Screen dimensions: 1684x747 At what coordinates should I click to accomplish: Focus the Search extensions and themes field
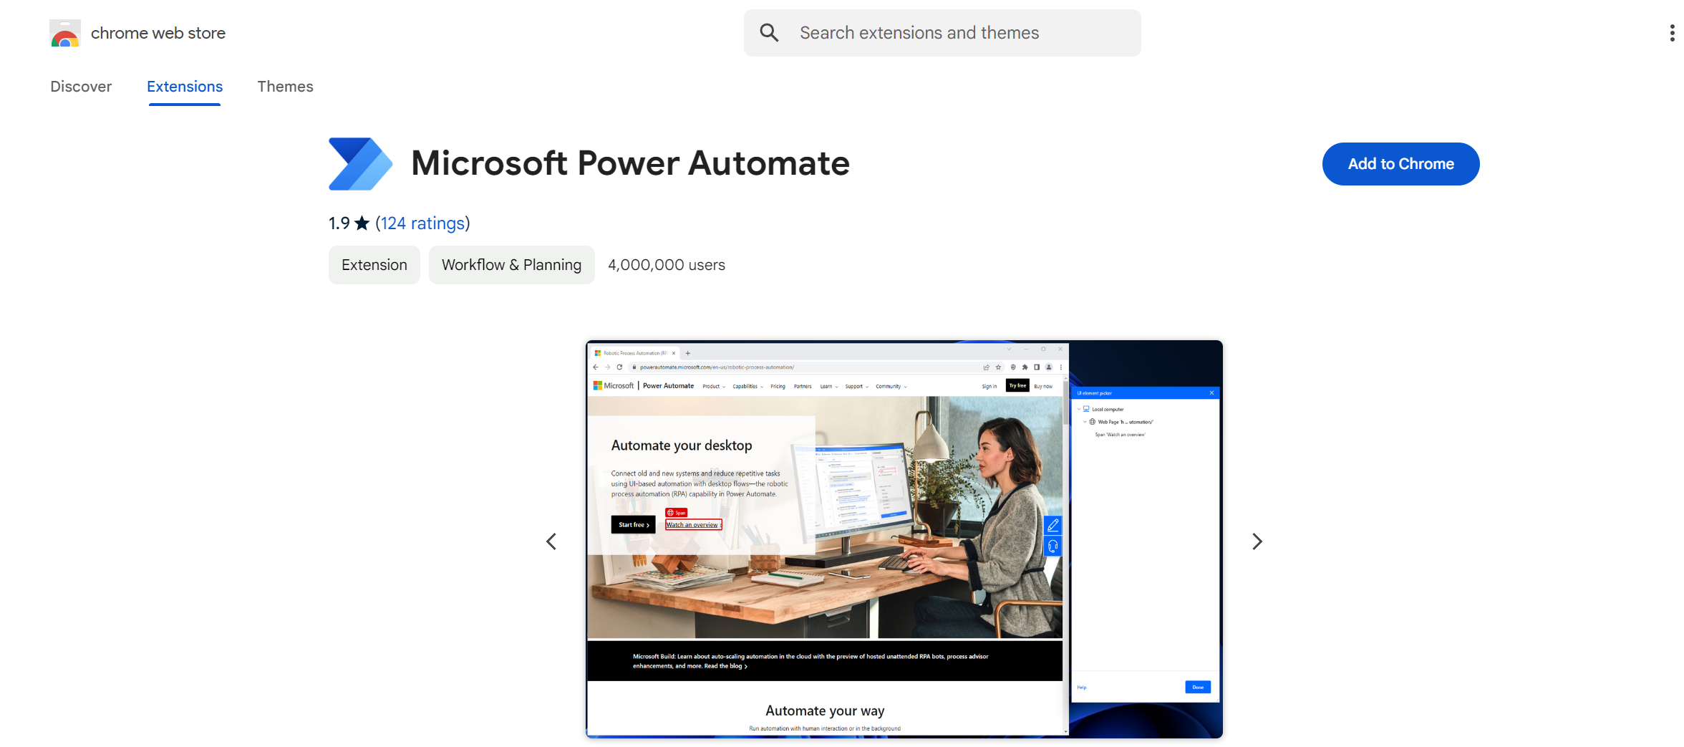[x=942, y=33]
